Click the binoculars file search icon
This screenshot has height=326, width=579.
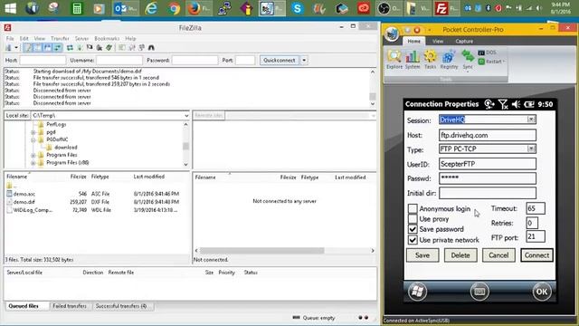coord(151,48)
